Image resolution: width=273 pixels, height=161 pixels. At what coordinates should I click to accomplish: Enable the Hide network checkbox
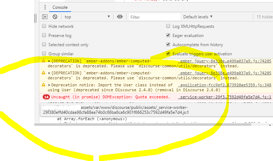[x=44, y=26]
